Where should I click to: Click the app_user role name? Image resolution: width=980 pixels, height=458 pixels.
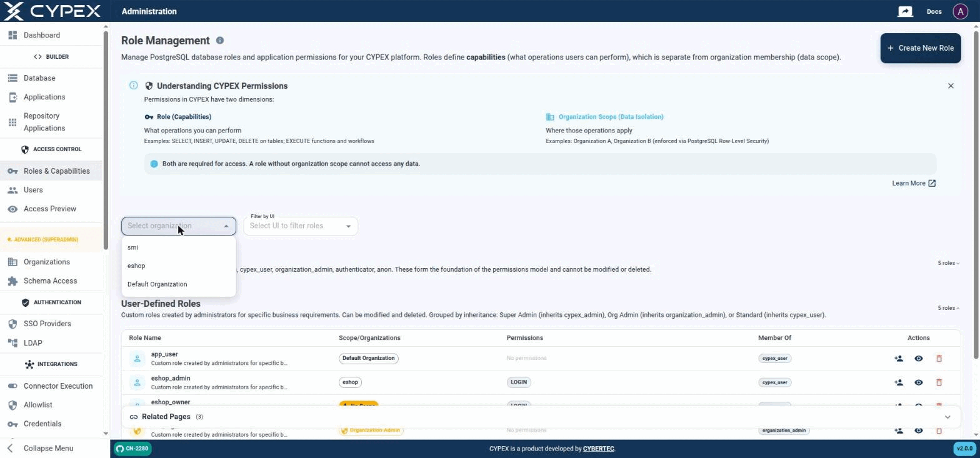pyautogui.click(x=164, y=354)
